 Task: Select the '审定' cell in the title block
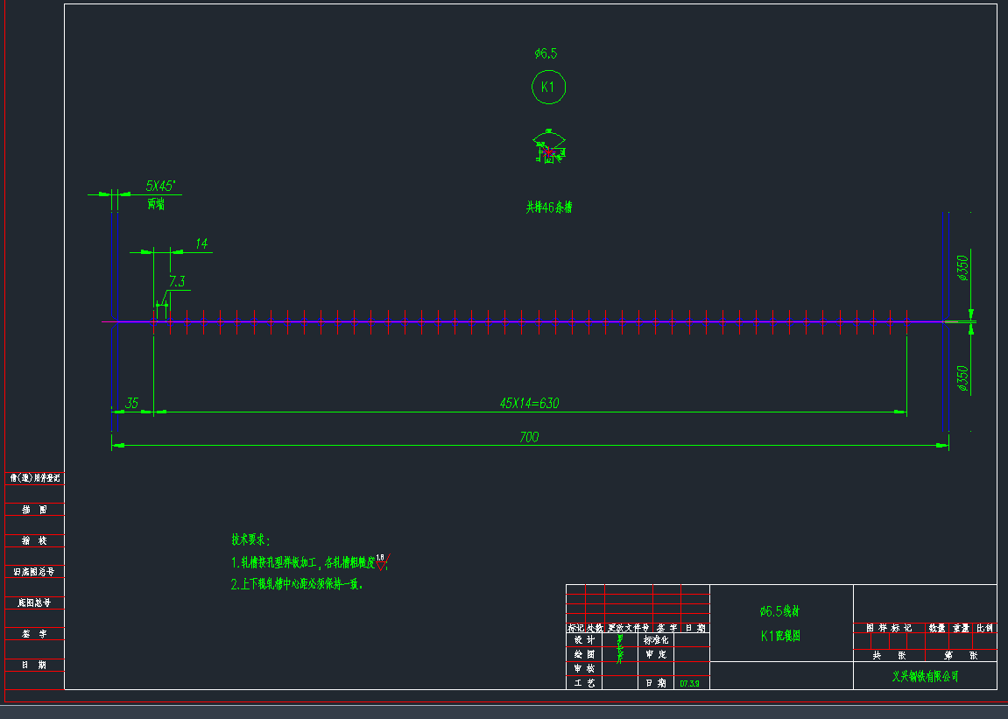pyautogui.click(x=656, y=654)
